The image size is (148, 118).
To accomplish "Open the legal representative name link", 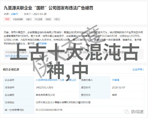I will click(116, 80).
